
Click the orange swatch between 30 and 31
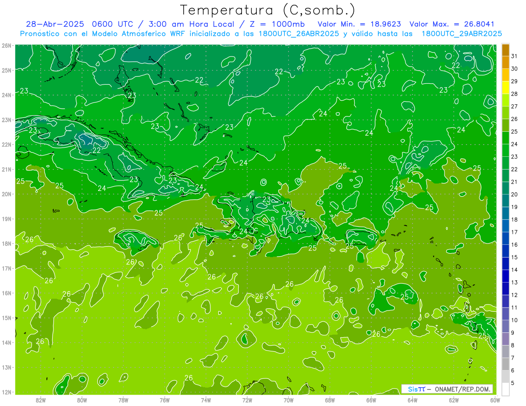(x=505, y=62)
